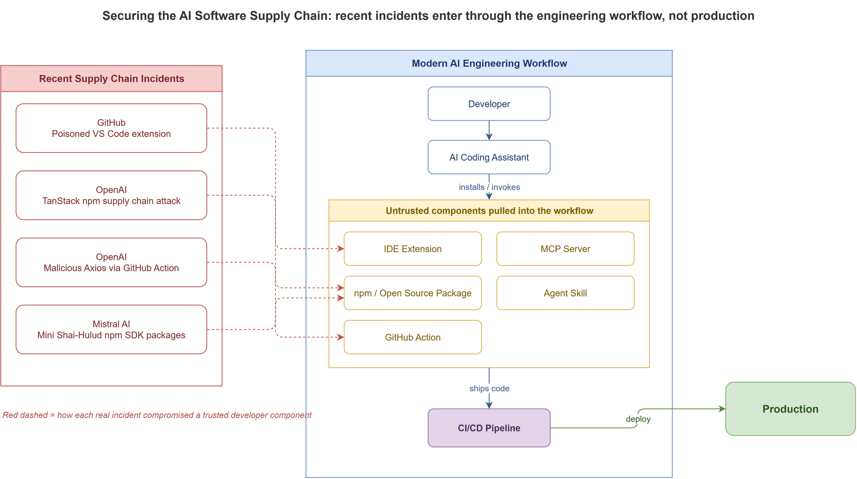This screenshot has height=479, width=857.
Task: Click the GitHub Action box
Action: coord(412,337)
